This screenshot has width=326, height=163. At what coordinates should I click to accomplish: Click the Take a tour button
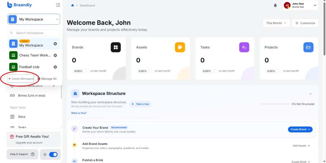140,104
